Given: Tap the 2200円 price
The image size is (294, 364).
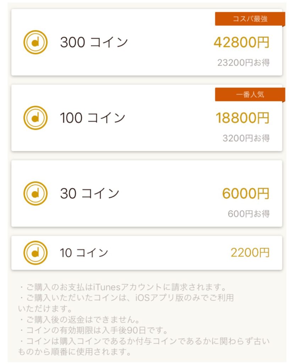Looking at the screenshot, I should [x=250, y=253].
